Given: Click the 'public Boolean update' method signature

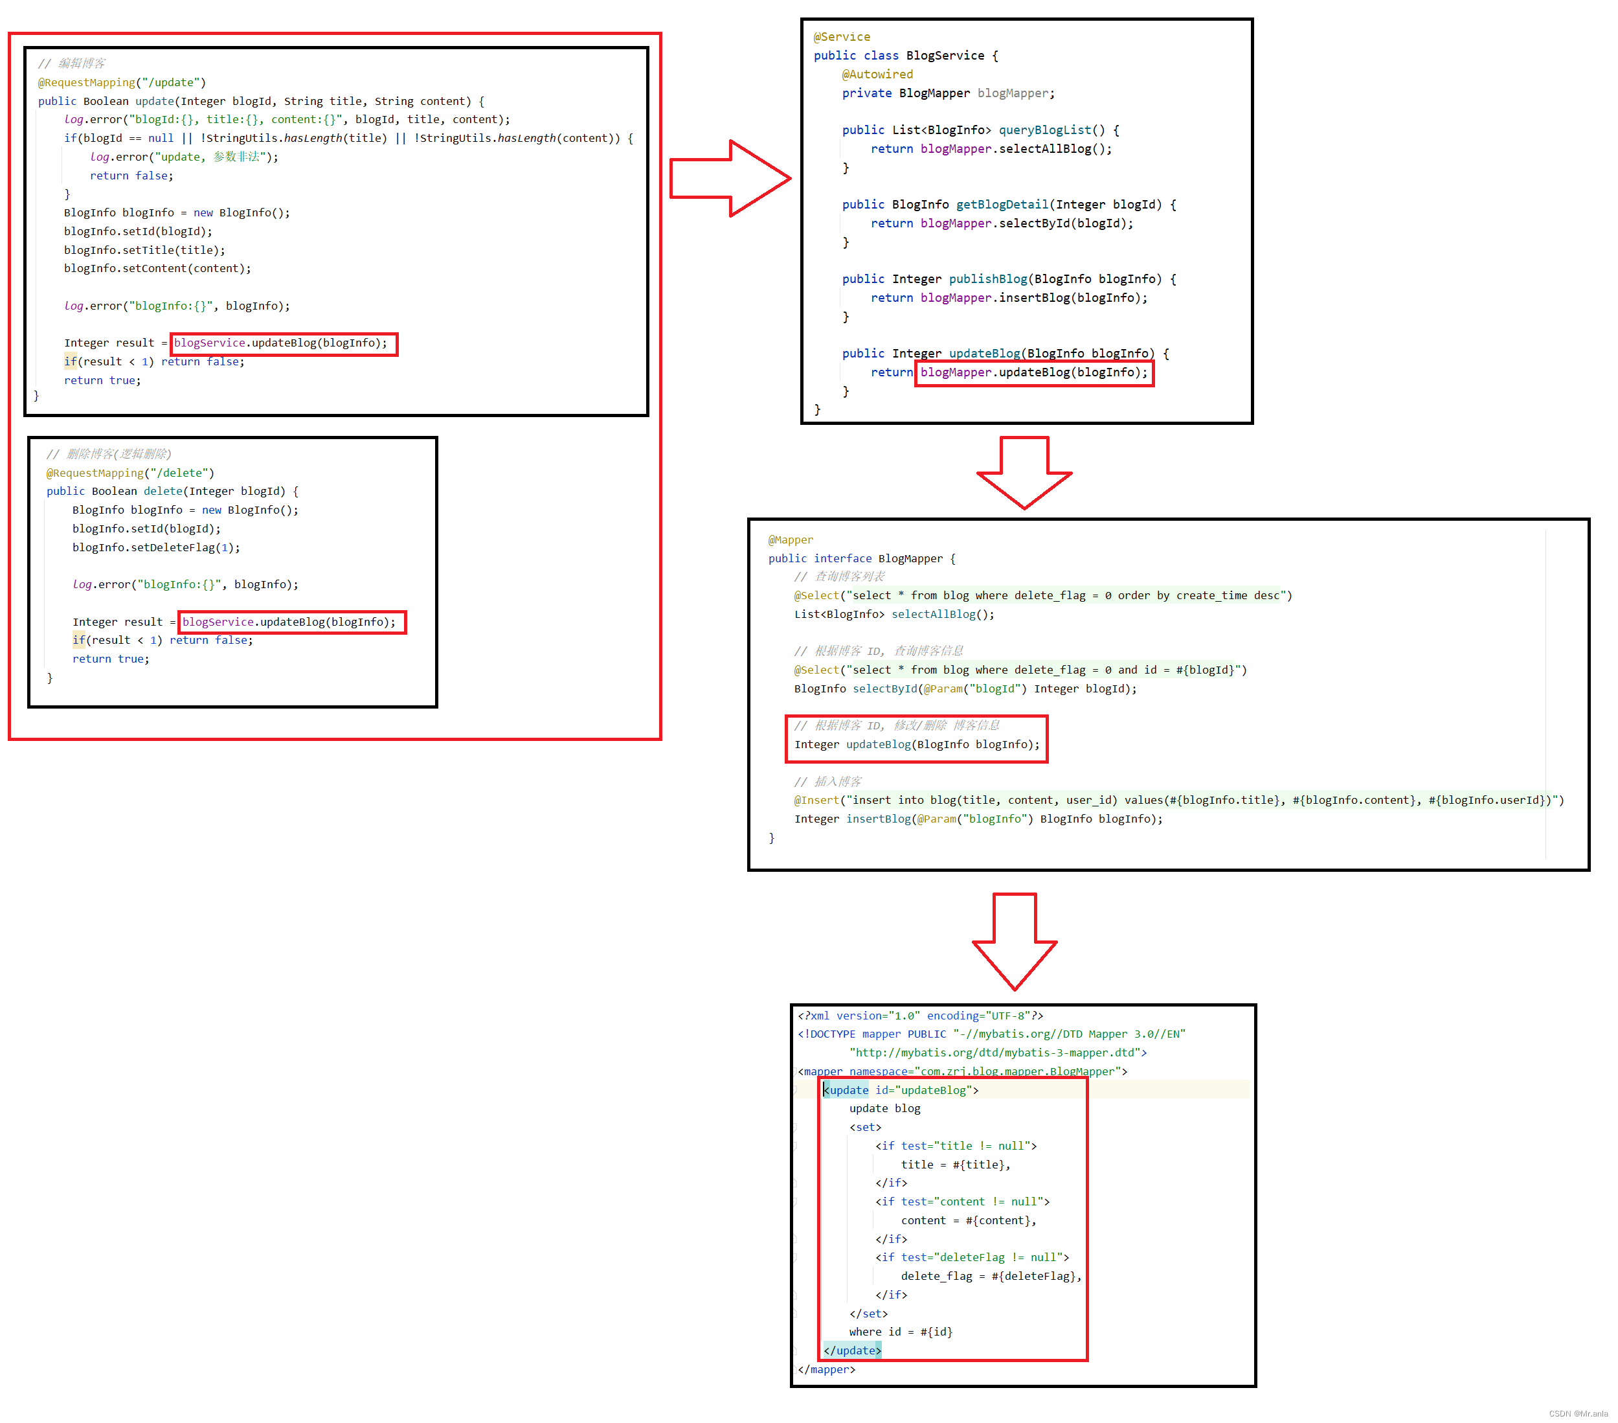Looking at the screenshot, I should pyautogui.click(x=261, y=101).
